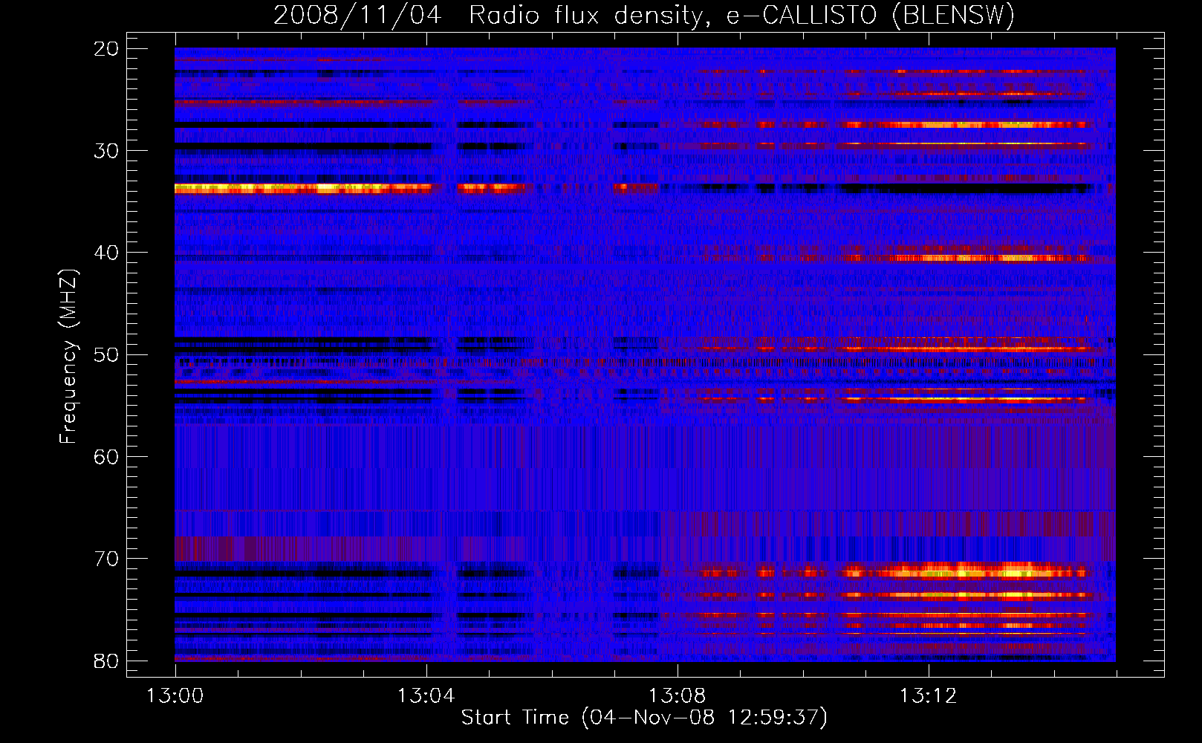Image resolution: width=1202 pixels, height=743 pixels.
Task: Select the 60 frequency tick label
Action: pyautogui.click(x=107, y=456)
